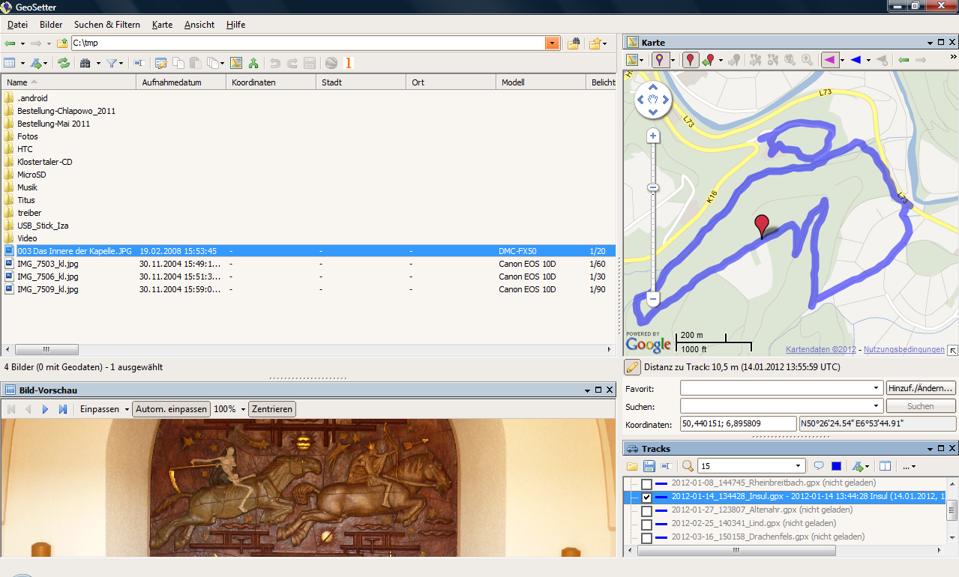Uncheck the Insul.gpx track checkbox
The image size is (959, 577).
click(x=646, y=498)
